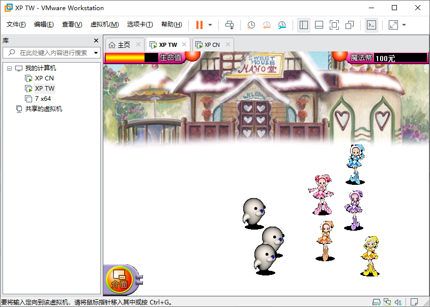Click the orange pause virtual machine button
This screenshot has height=307, width=430.
[x=199, y=25]
